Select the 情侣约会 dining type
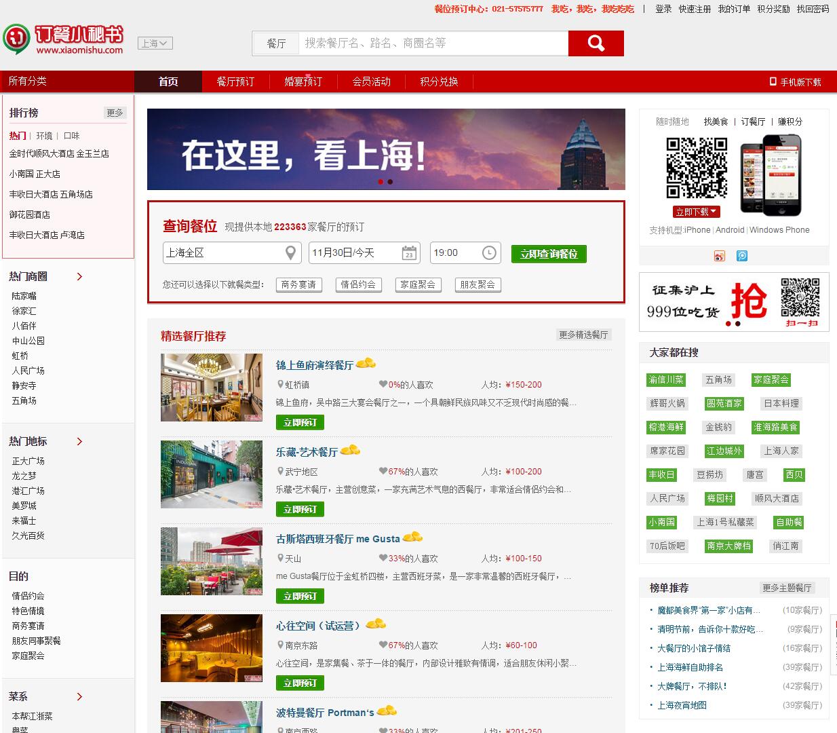This screenshot has width=837, height=733. (358, 285)
